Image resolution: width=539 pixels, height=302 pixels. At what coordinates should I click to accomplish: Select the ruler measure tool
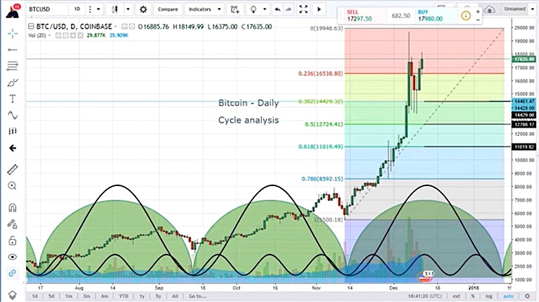[12, 170]
